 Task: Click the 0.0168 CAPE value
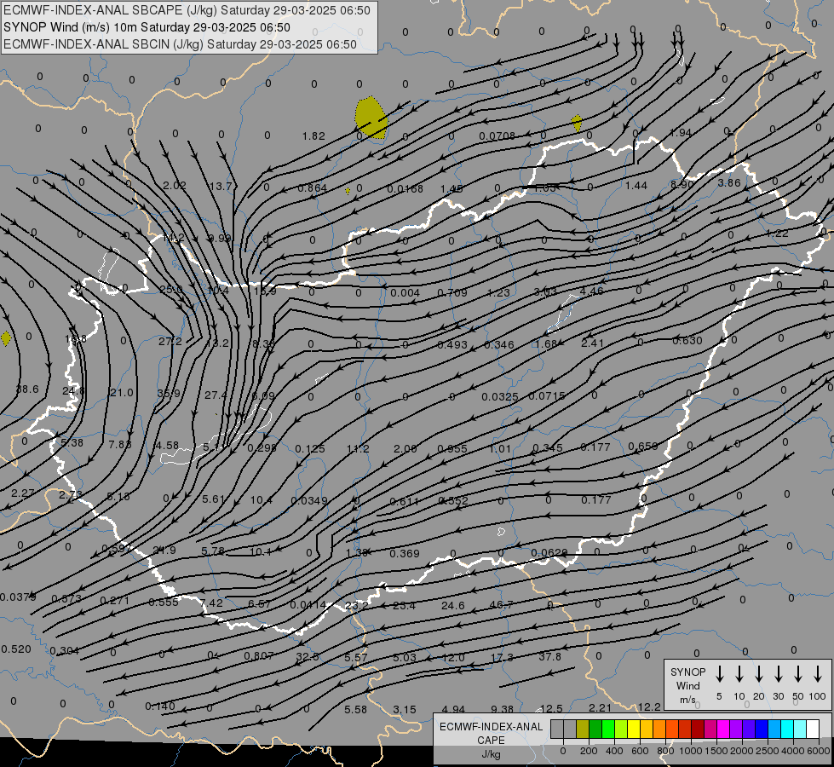(405, 188)
